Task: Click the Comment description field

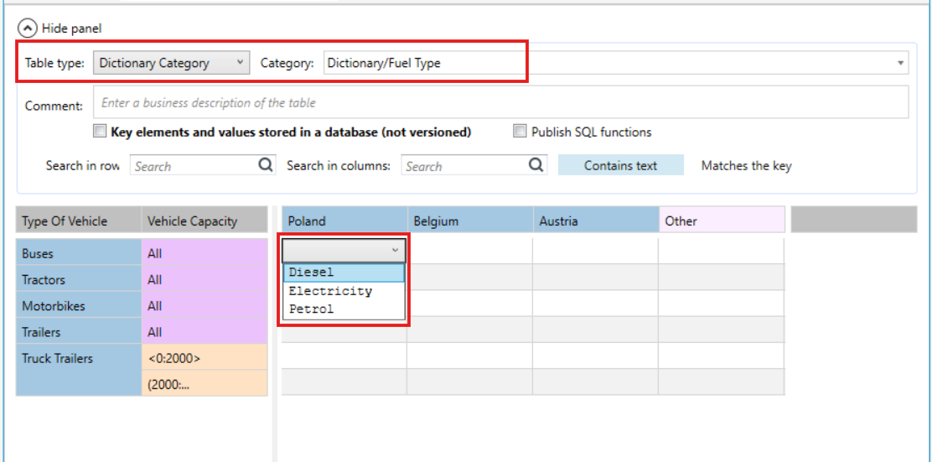Action: click(500, 102)
